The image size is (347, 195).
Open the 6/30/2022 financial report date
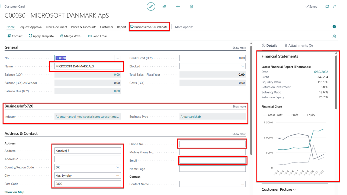321,72
